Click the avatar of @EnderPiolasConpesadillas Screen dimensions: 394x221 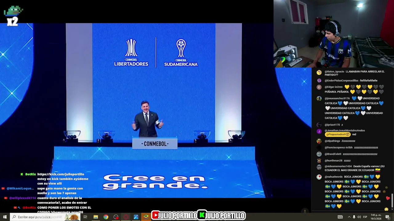point(319,80)
